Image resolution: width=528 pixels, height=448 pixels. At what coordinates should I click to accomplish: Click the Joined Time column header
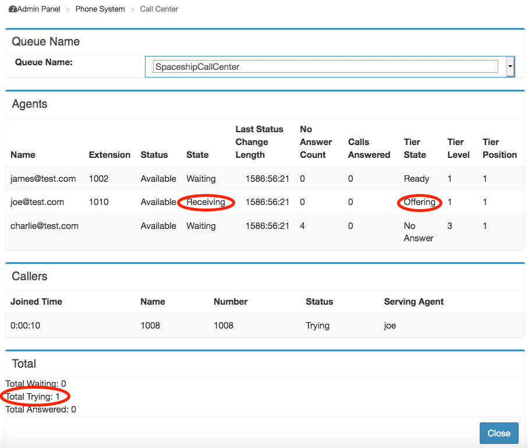pyautogui.click(x=36, y=301)
